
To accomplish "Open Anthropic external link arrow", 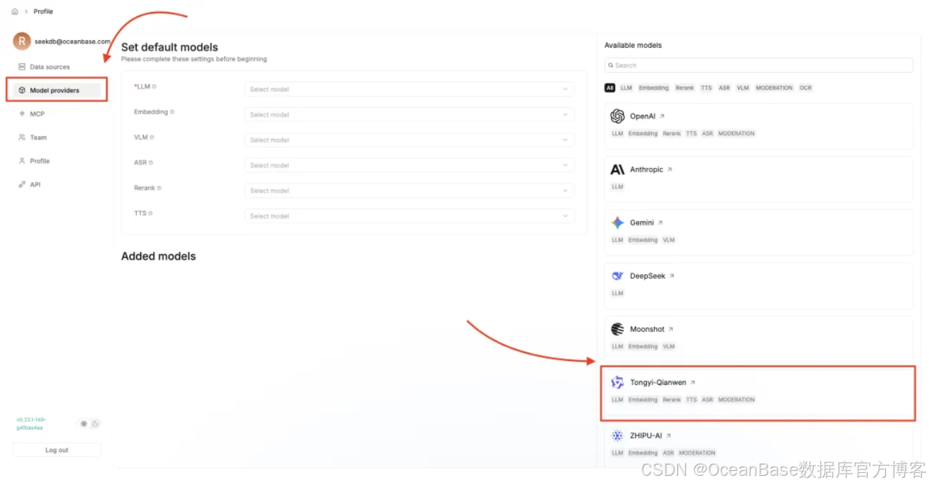I will 670,170.
